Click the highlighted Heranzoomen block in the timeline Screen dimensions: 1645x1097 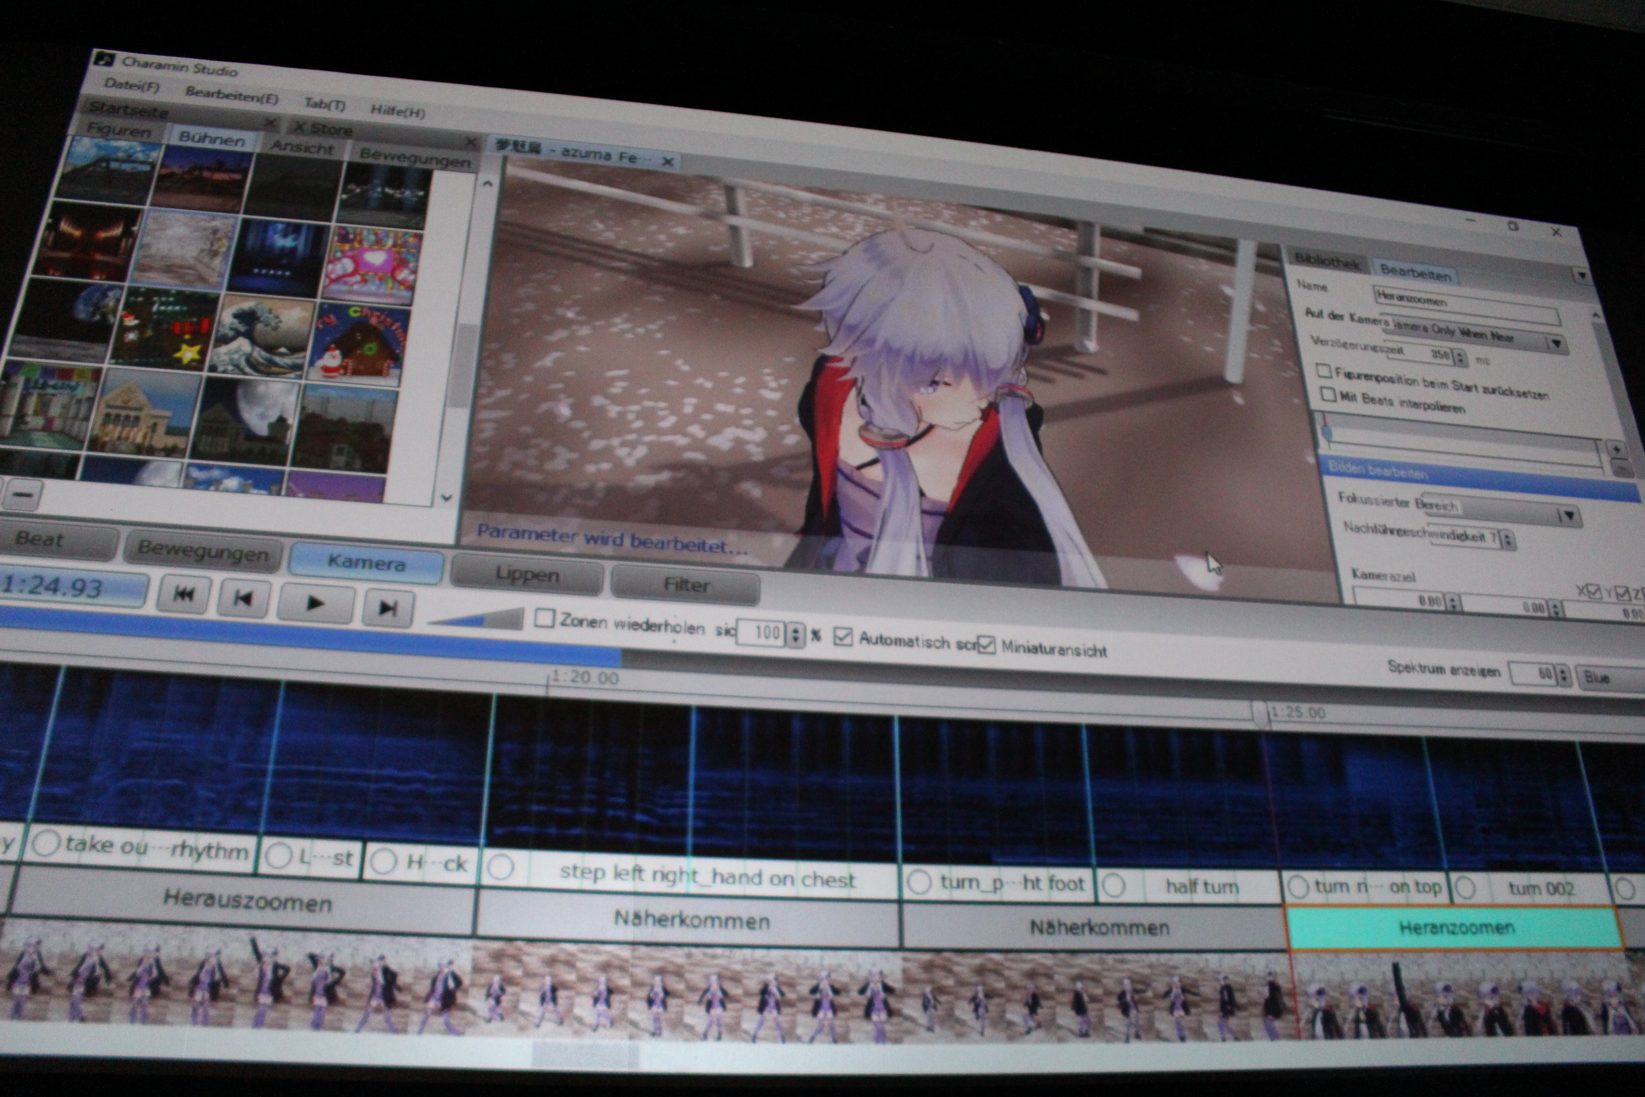pyautogui.click(x=1456, y=928)
